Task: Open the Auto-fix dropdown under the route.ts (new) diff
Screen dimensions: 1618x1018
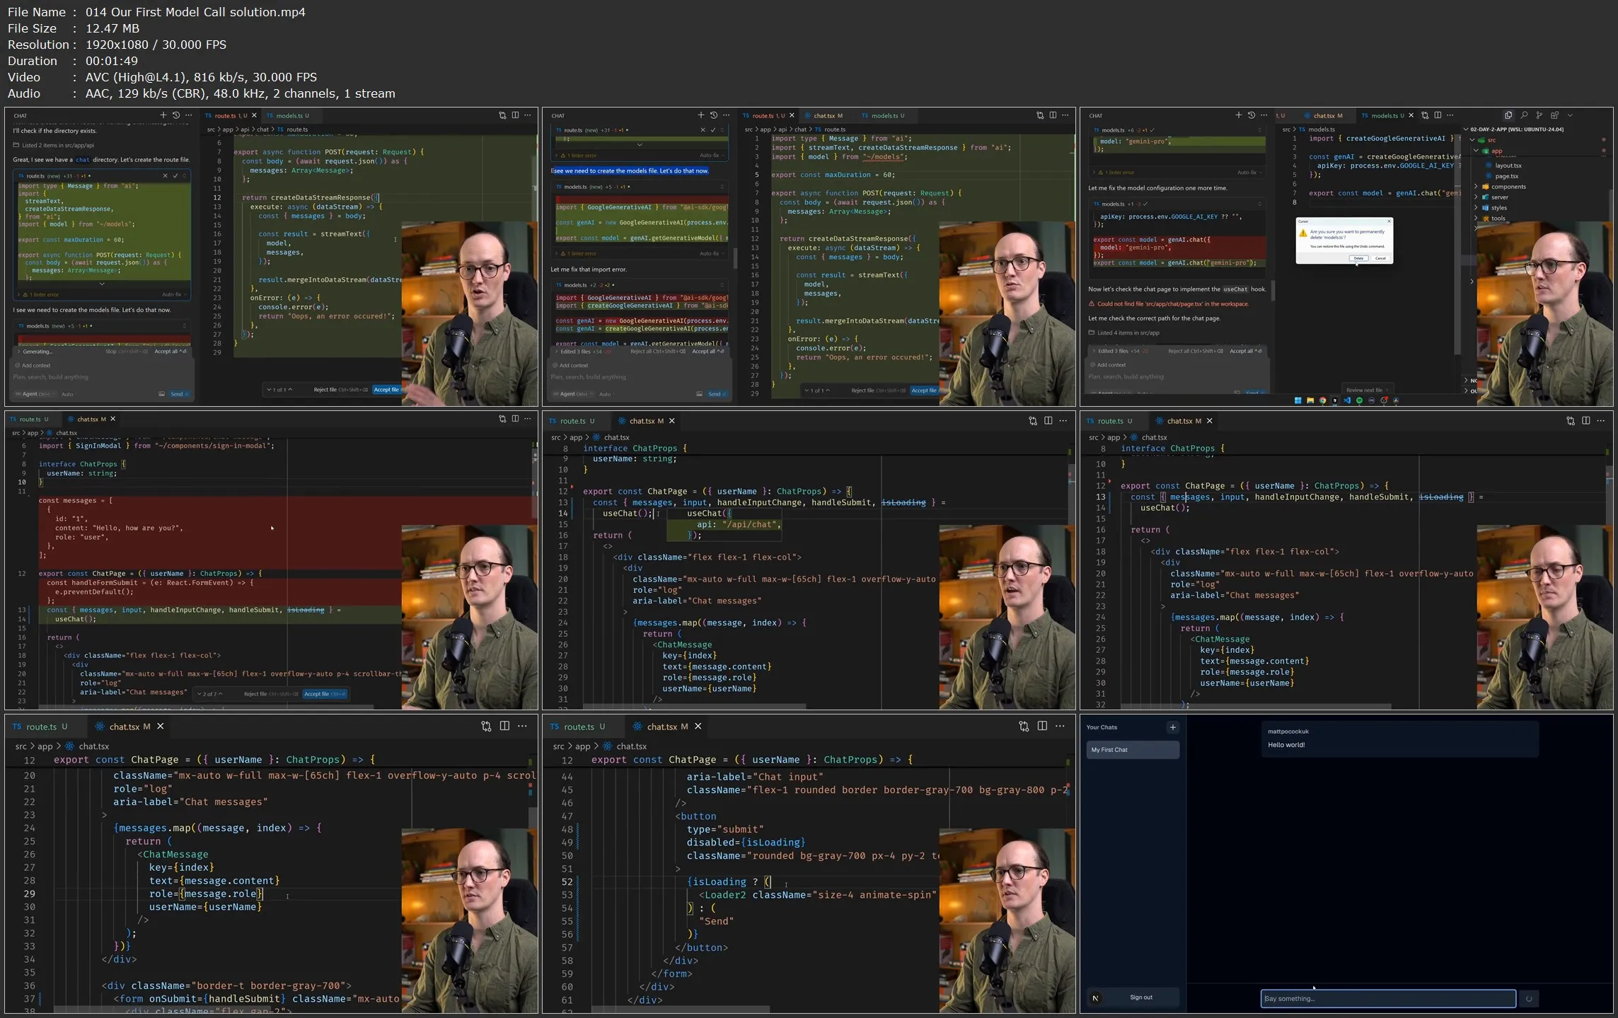Action: (173, 294)
